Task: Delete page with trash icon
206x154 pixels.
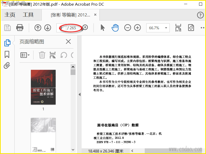Action: click(x=42, y=55)
